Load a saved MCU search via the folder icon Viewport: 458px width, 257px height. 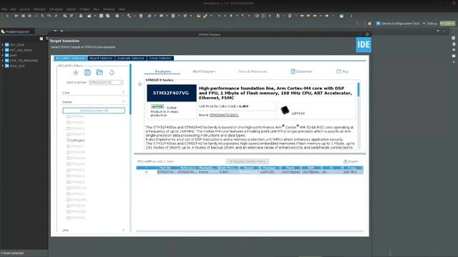click(x=99, y=72)
